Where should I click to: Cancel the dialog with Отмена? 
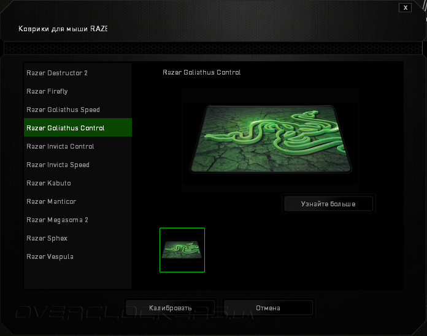click(x=268, y=308)
